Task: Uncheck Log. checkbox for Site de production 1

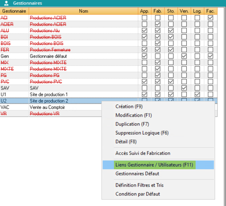Action: pyautogui.click(x=197, y=94)
